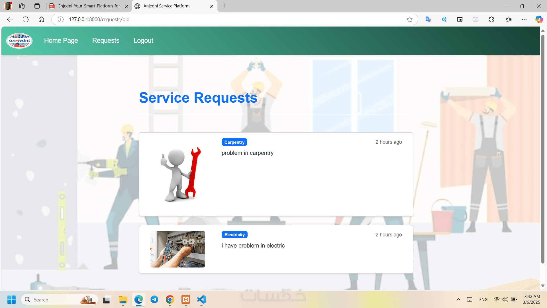Toggle picture-in-picture icon in toolbar
547x308 pixels.
point(460,19)
